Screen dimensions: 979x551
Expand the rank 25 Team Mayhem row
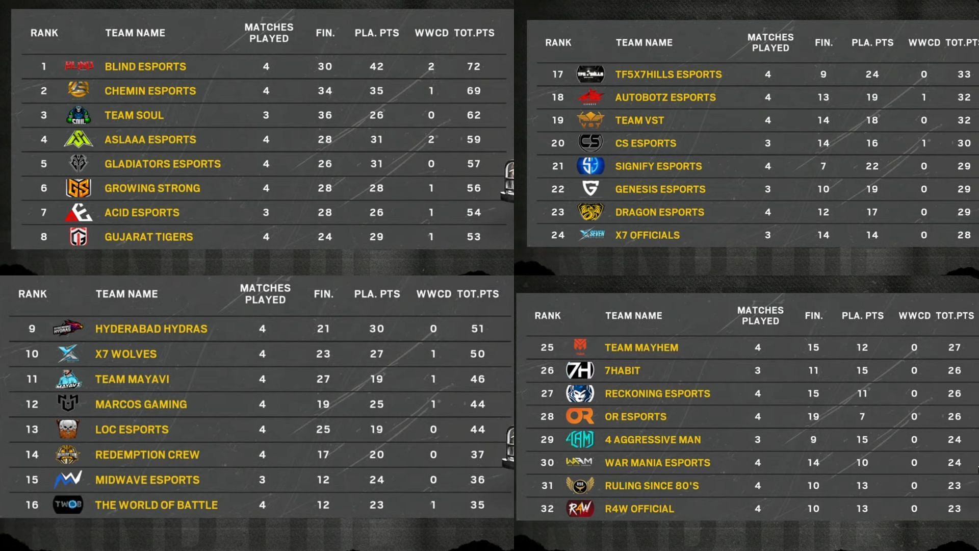pyautogui.click(x=750, y=347)
